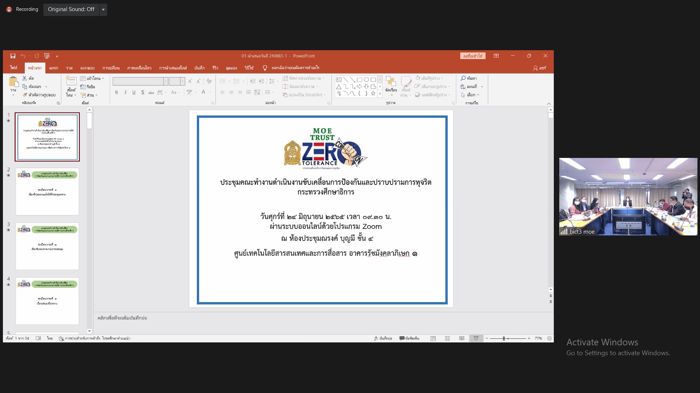
Task: Toggle Underline formatting
Action: point(134,92)
